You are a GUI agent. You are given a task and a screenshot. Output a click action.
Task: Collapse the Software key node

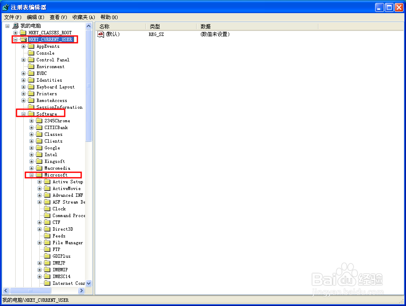tap(24, 114)
